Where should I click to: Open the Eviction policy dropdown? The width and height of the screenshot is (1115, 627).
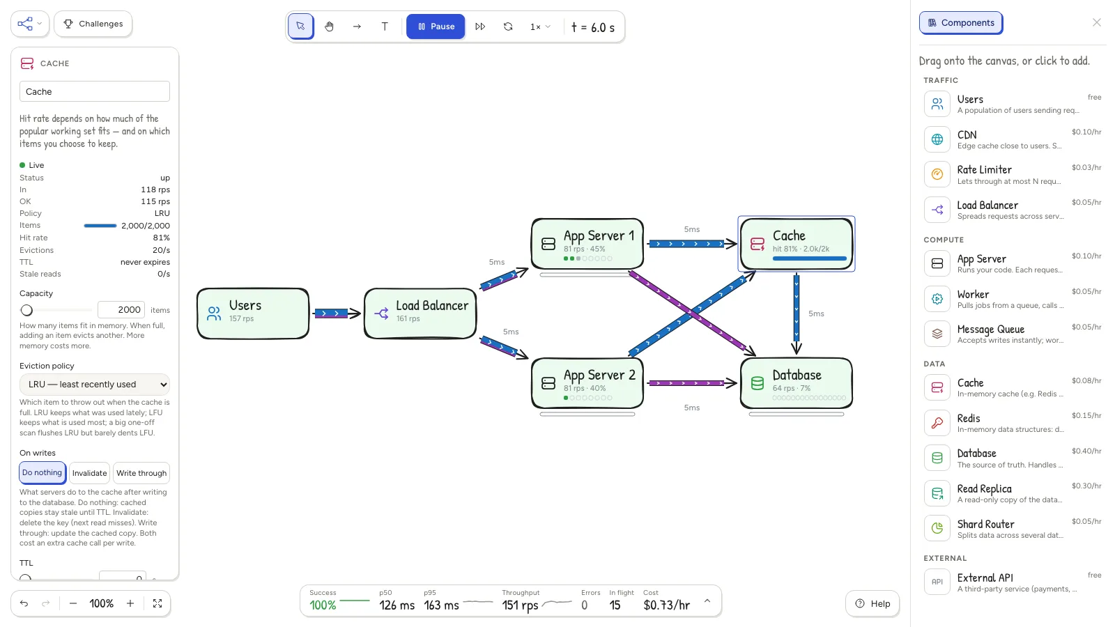point(95,385)
